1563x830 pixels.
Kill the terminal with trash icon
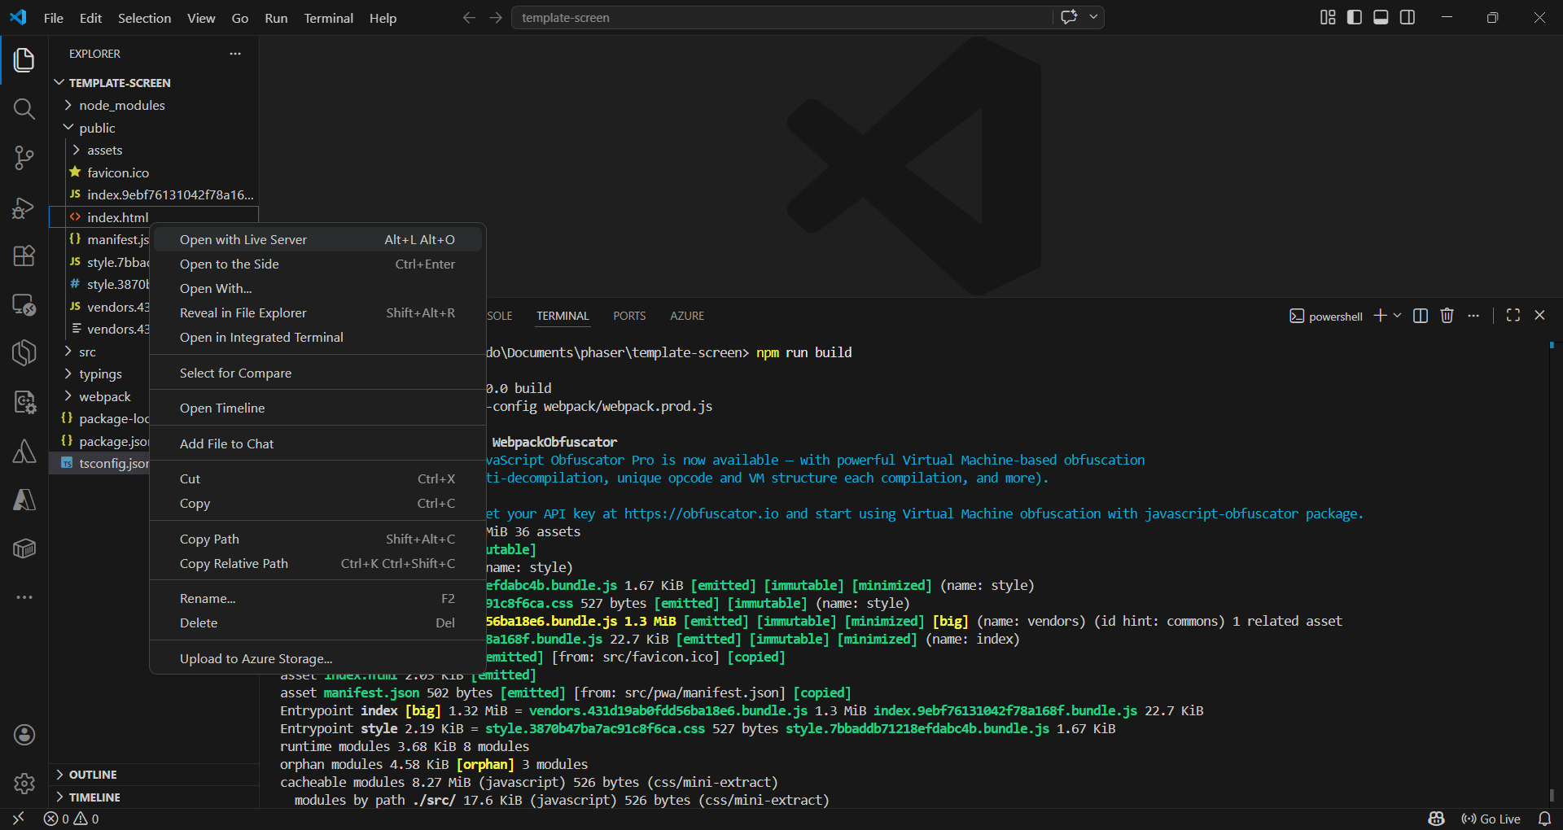(x=1447, y=316)
